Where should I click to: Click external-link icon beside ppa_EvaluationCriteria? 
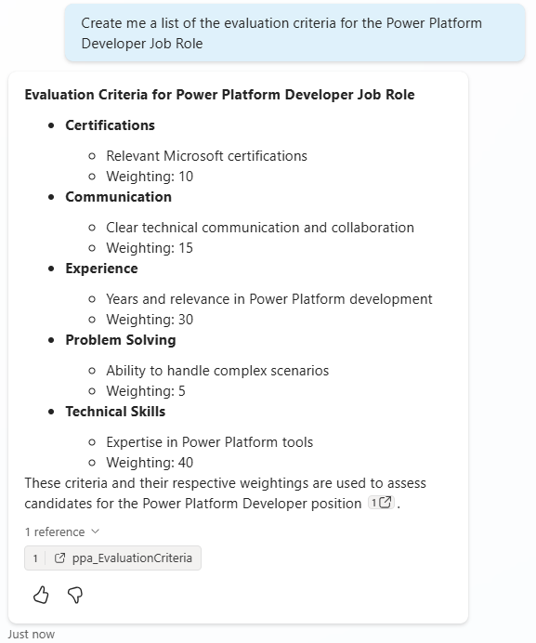tap(59, 558)
